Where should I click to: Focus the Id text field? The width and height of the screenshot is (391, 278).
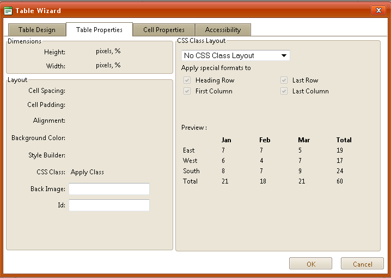click(x=109, y=205)
